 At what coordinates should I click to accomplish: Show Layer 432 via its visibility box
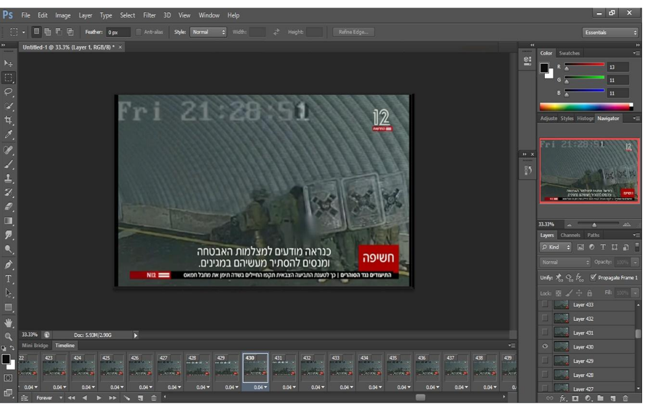tap(545, 319)
